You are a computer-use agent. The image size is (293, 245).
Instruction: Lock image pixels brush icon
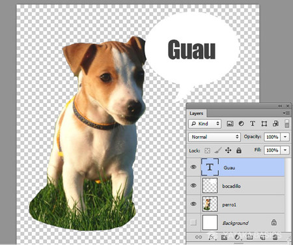click(x=218, y=151)
